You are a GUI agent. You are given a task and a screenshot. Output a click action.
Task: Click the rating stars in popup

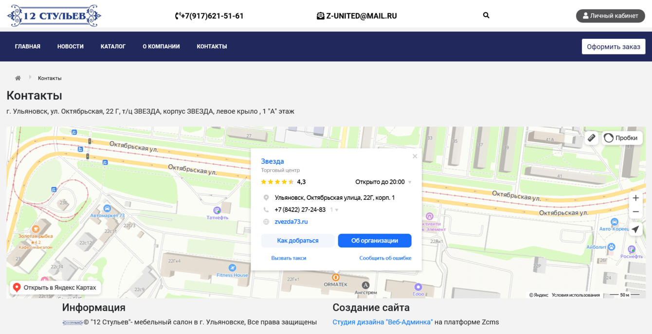[277, 182]
